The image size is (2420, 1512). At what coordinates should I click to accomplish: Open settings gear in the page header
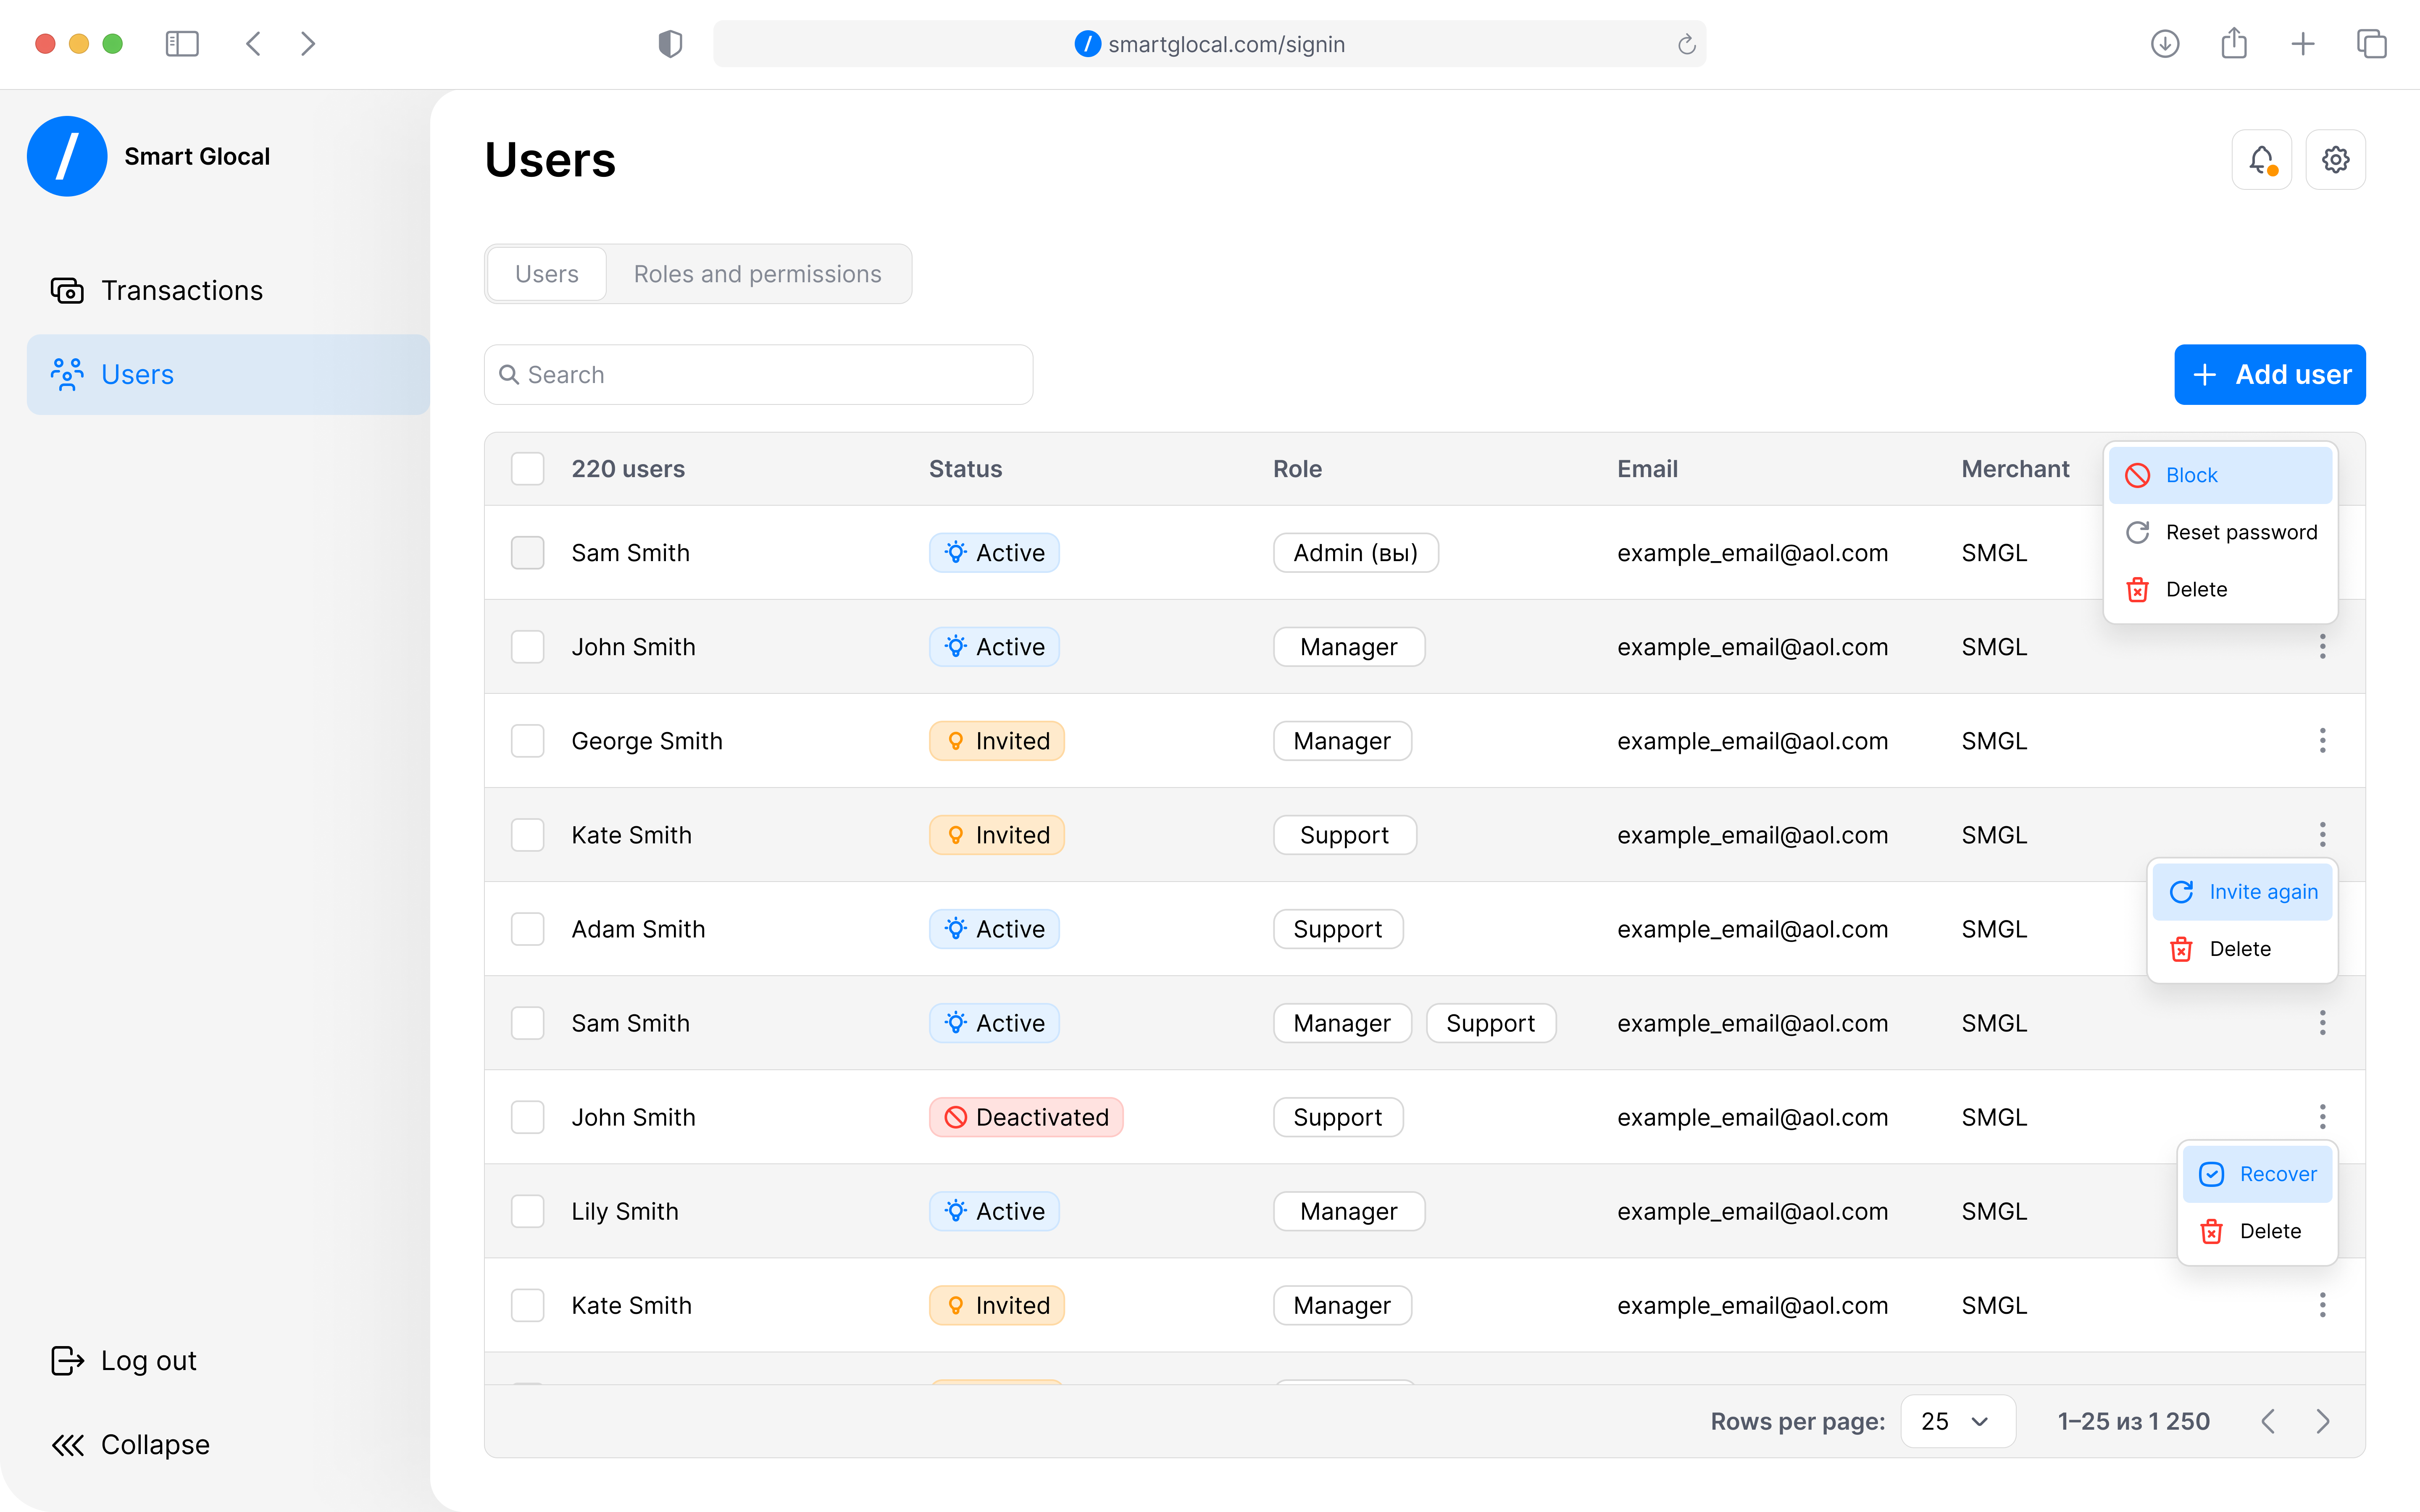(2335, 159)
